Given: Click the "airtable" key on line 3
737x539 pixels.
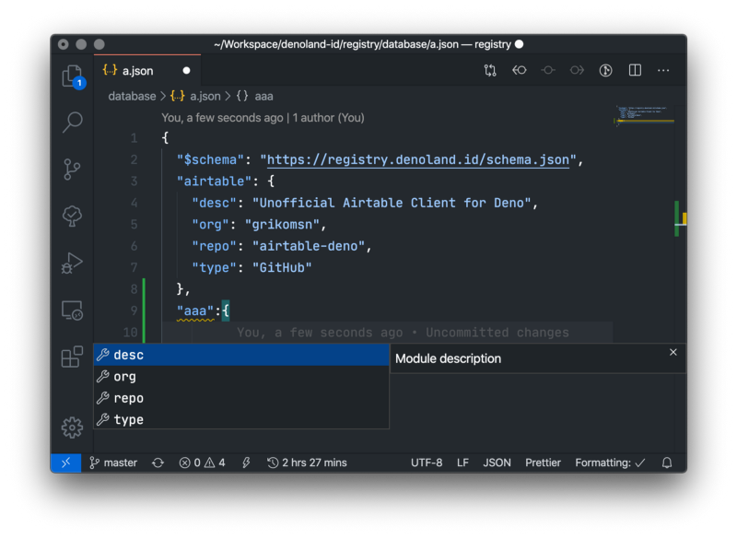Looking at the screenshot, I should pyautogui.click(x=215, y=182).
